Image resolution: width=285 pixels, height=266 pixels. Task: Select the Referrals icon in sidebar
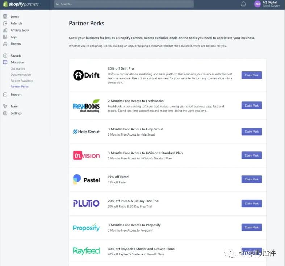tap(5, 23)
